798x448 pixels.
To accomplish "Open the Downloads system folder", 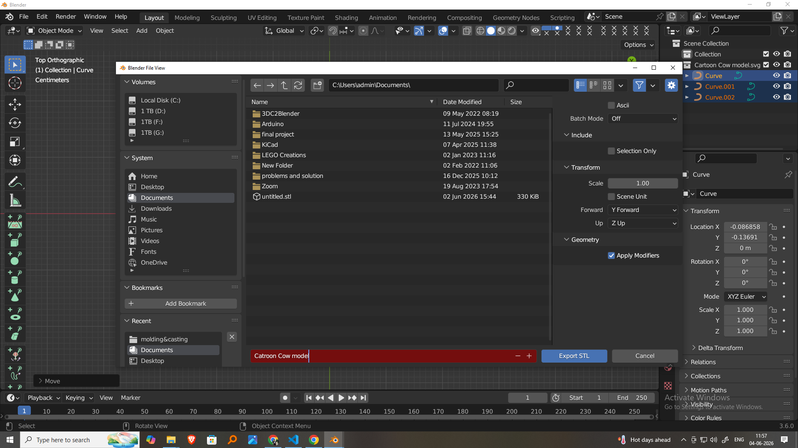I will (181, 209).
